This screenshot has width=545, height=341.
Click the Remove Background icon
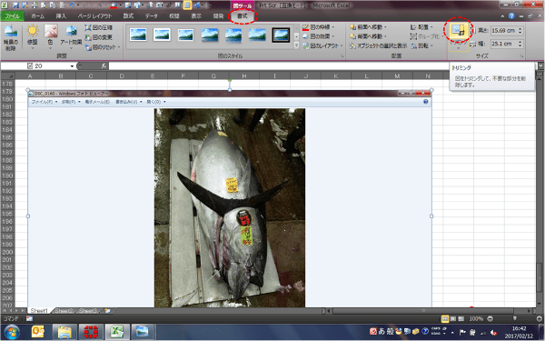point(10,32)
